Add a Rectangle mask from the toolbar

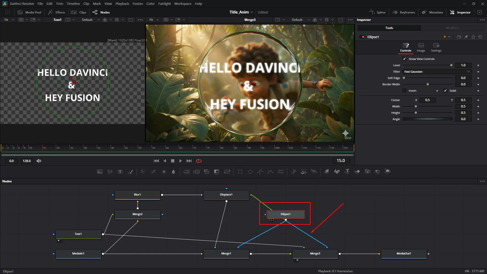pos(240,172)
